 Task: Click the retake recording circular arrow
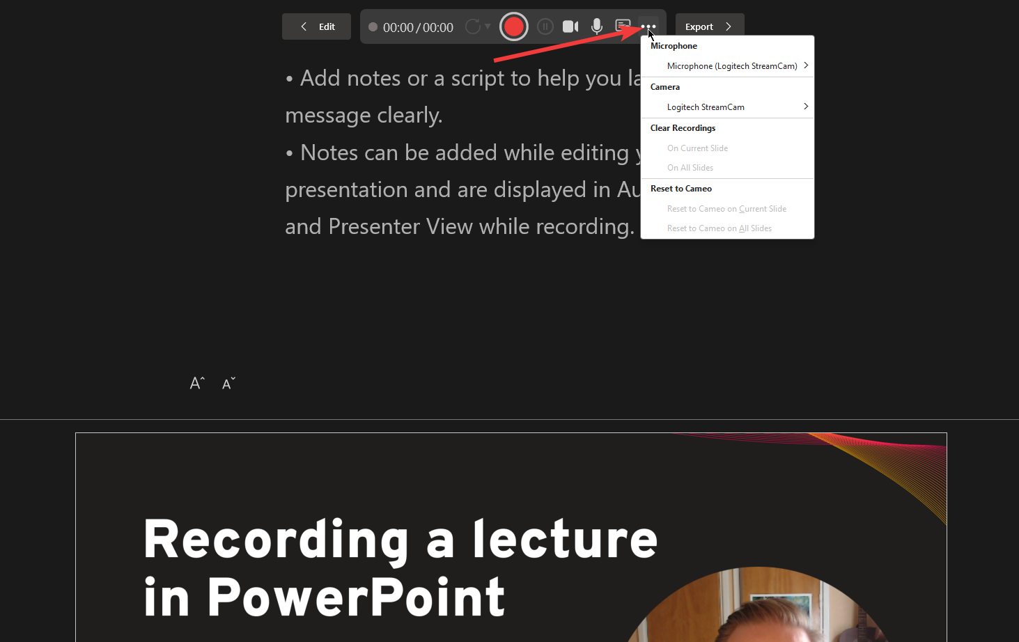pos(473,27)
